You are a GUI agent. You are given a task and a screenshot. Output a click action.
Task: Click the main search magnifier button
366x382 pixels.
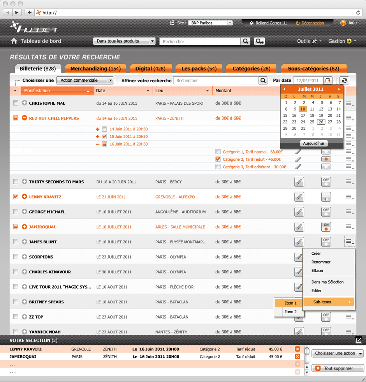click(x=246, y=41)
